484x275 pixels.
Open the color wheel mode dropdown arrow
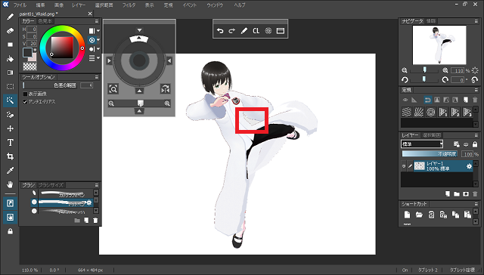[98, 40]
